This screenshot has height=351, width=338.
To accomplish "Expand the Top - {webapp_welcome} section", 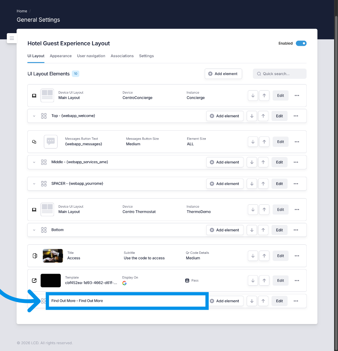I will pos(34,116).
